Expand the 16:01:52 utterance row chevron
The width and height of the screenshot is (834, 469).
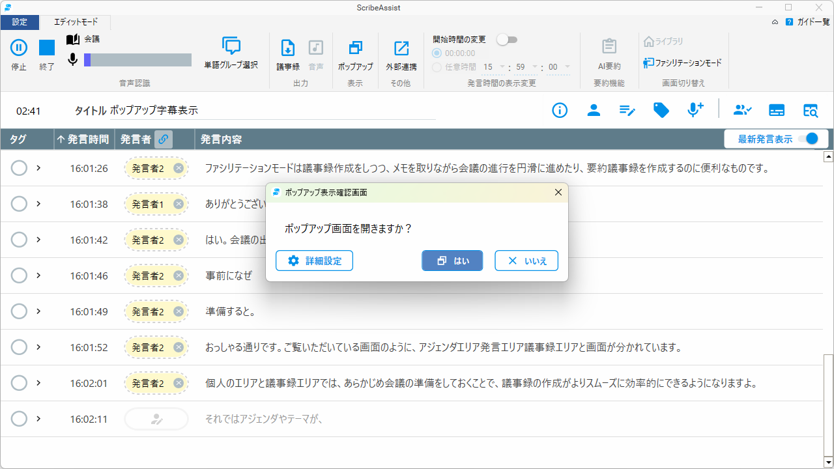(x=38, y=347)
